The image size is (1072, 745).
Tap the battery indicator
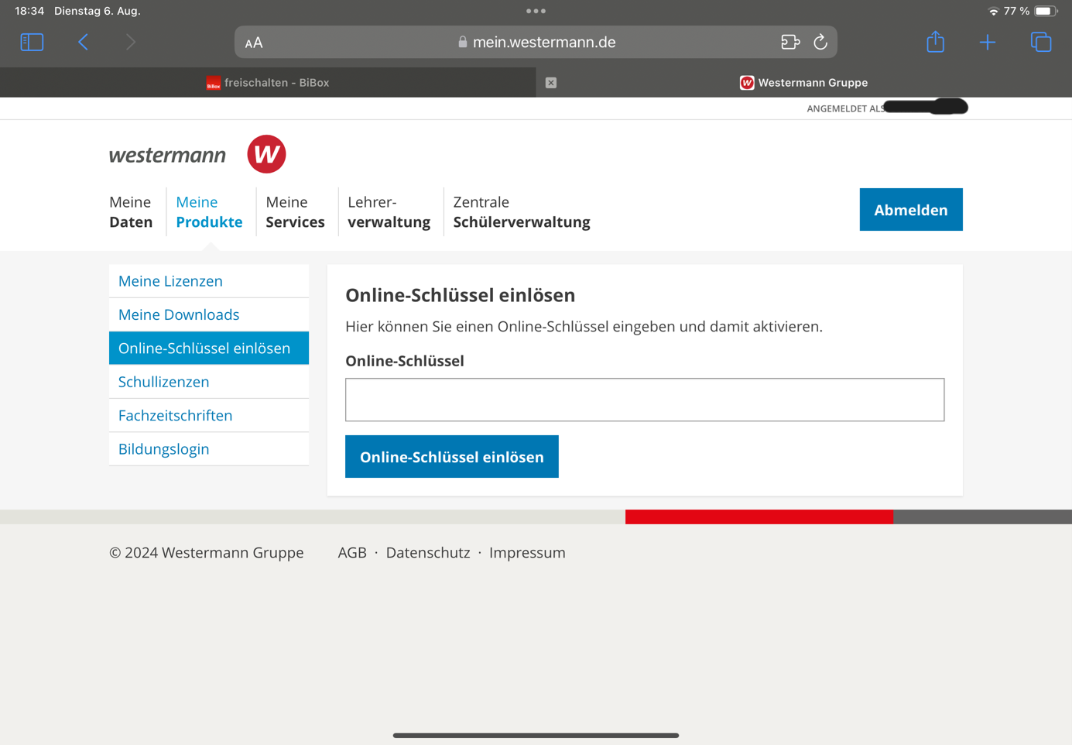pyautogui.click(x=1046, y=11)
